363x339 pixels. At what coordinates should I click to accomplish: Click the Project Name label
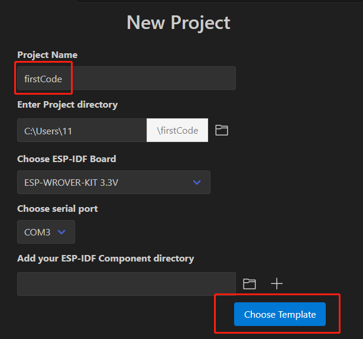(x=47, y=55)
